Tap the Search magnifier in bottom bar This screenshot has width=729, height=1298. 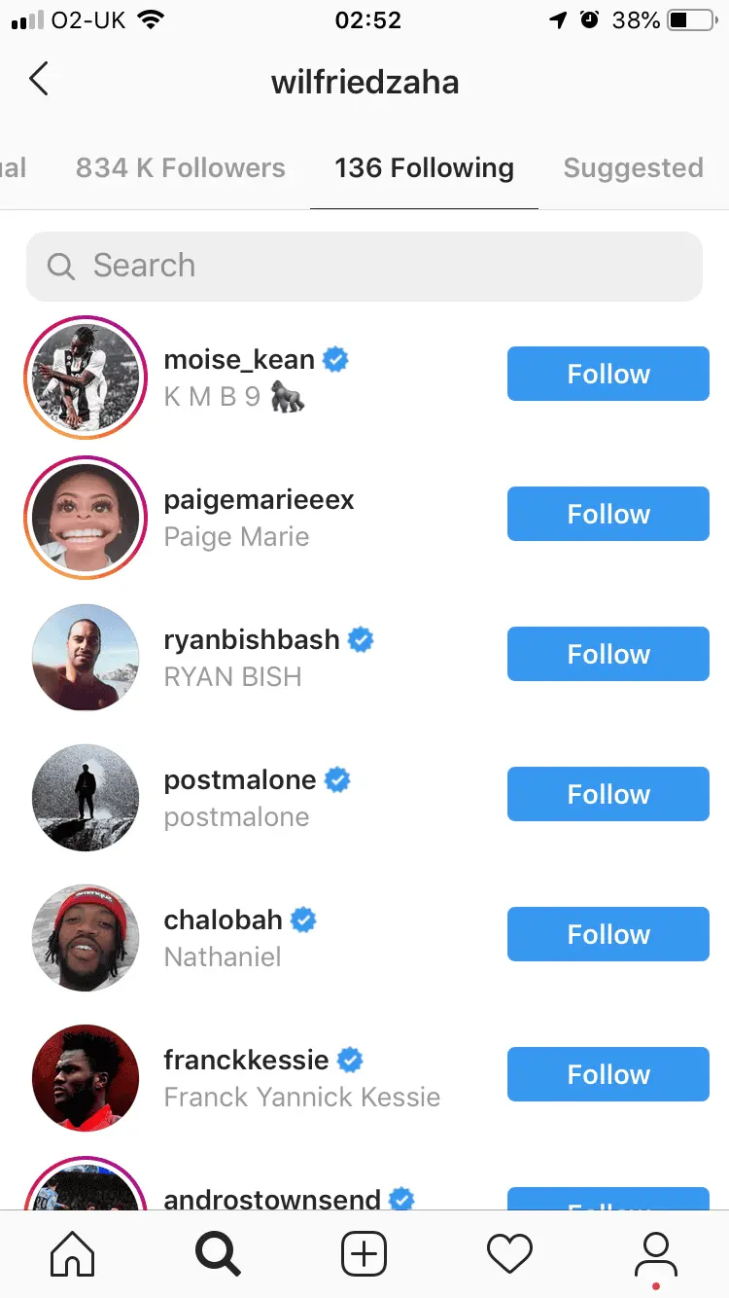tap(218, 1253)
